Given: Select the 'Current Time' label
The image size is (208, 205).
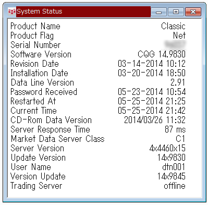Looking at the screenshot, I should pos(34,111).
